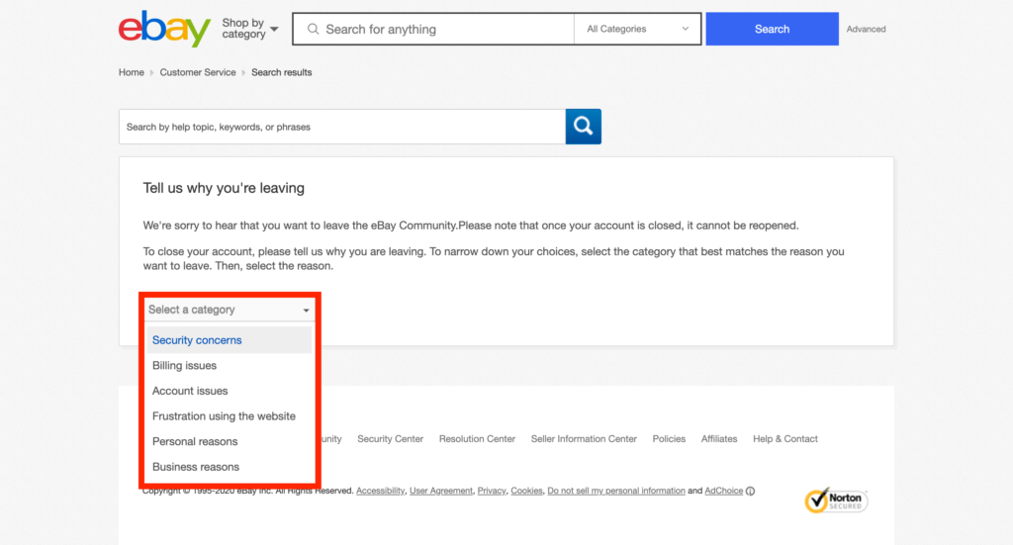Focus the help topic search field
Viewport: 1013px width, 545px height.
click(x=341, y=127)
